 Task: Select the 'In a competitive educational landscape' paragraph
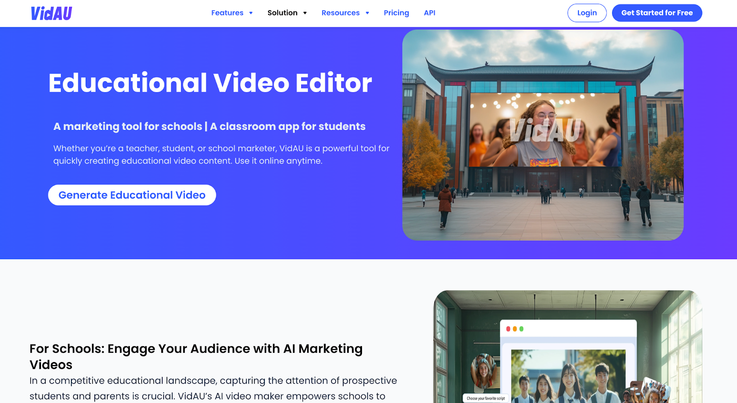point(213,388)
